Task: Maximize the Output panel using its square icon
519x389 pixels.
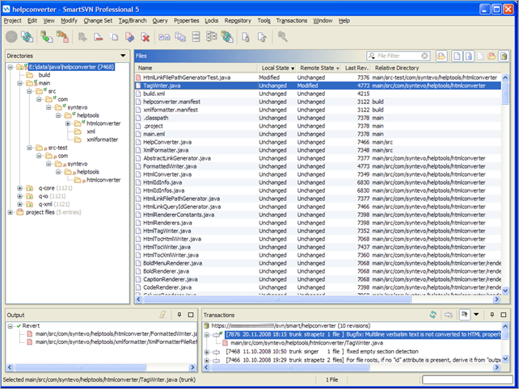Action: pyautogui.click(x=191, y=314)
